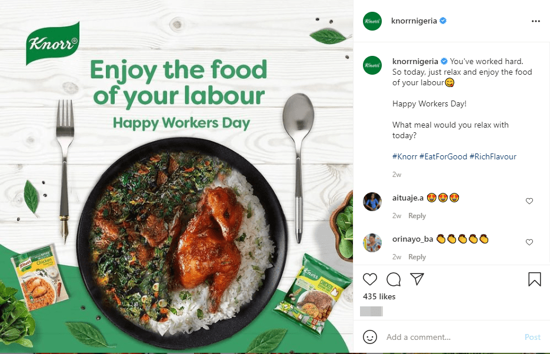Screen dimensions: 550x354
Task: Open Knorr avatar beside the caption
Action: click(372, 65)
